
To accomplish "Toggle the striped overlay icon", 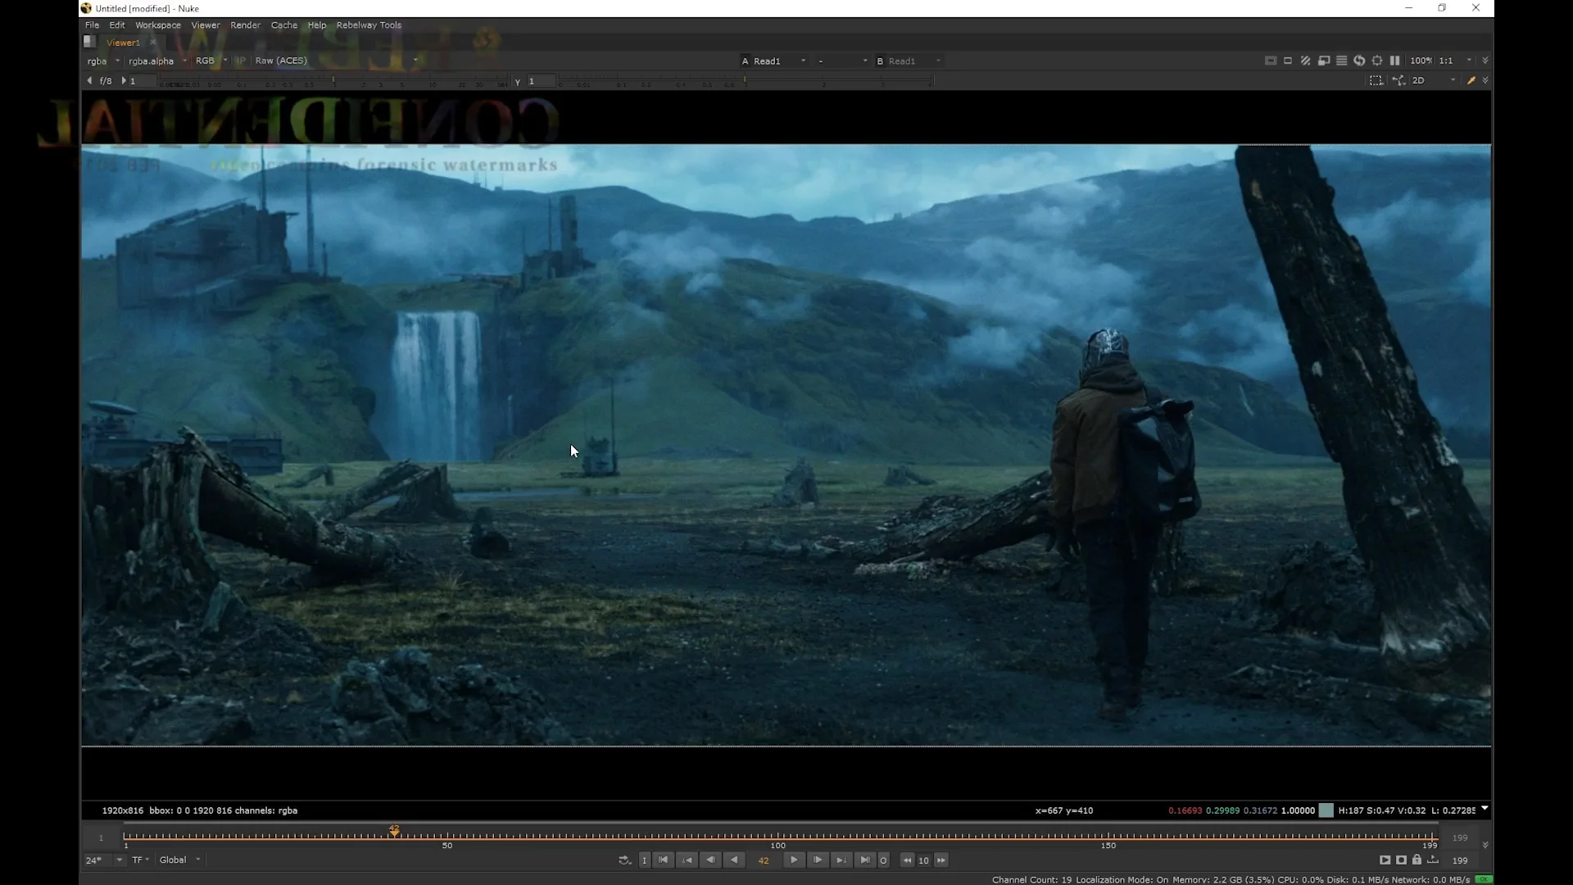I will pyautogui.click(x=1306, y=61).
